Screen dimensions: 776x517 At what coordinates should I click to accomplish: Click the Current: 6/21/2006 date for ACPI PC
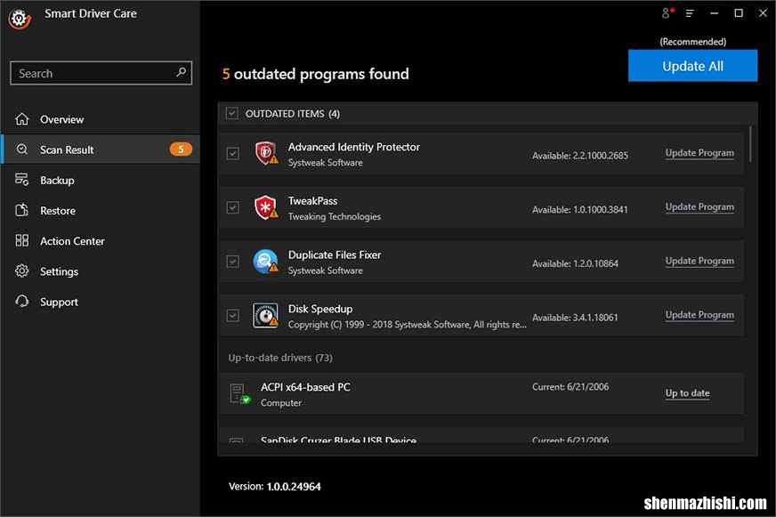click(x=570, y=386)
